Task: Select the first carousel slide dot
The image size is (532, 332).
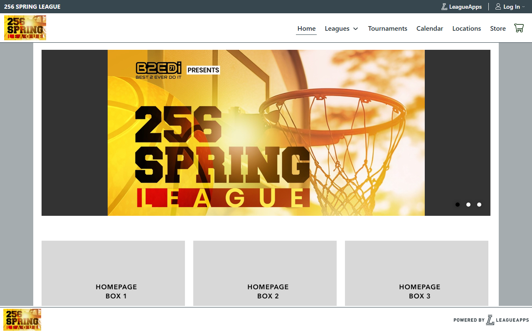Action: click(458, 205)
